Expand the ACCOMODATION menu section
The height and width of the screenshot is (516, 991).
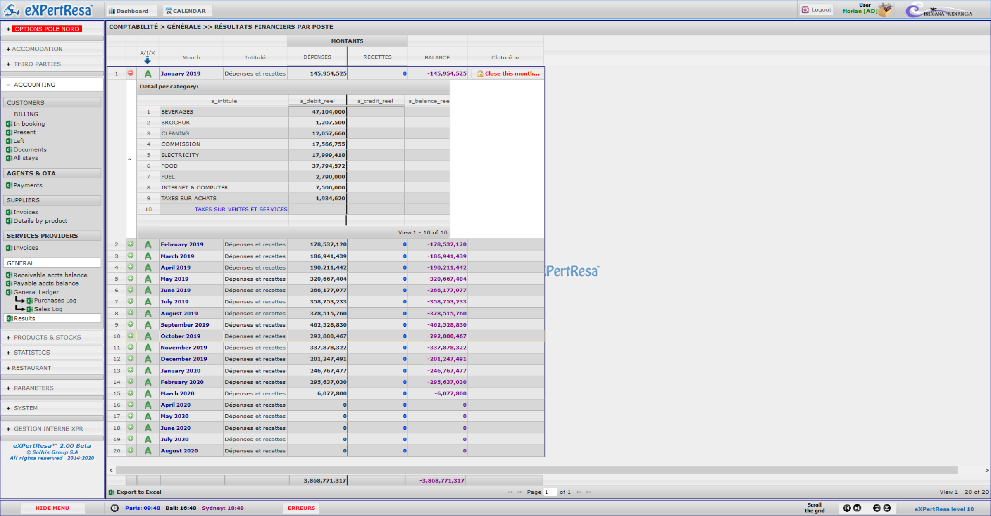tap(37, 49)
